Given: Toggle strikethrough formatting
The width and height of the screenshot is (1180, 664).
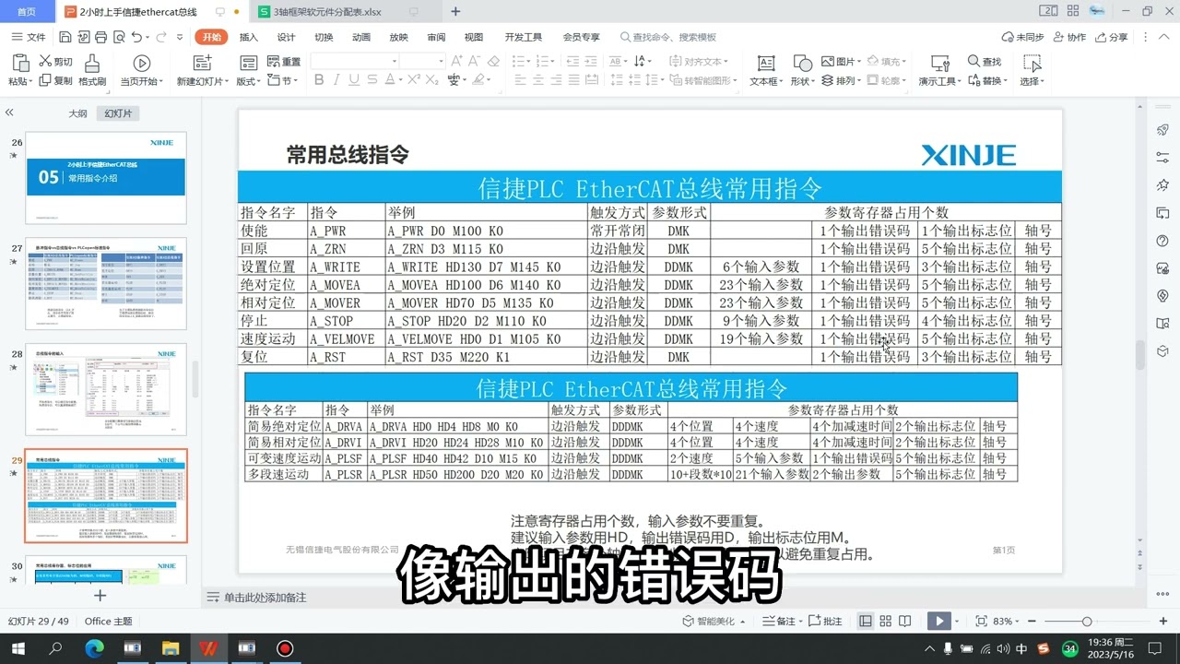Looking at the screenshot, I should [373, 81].
